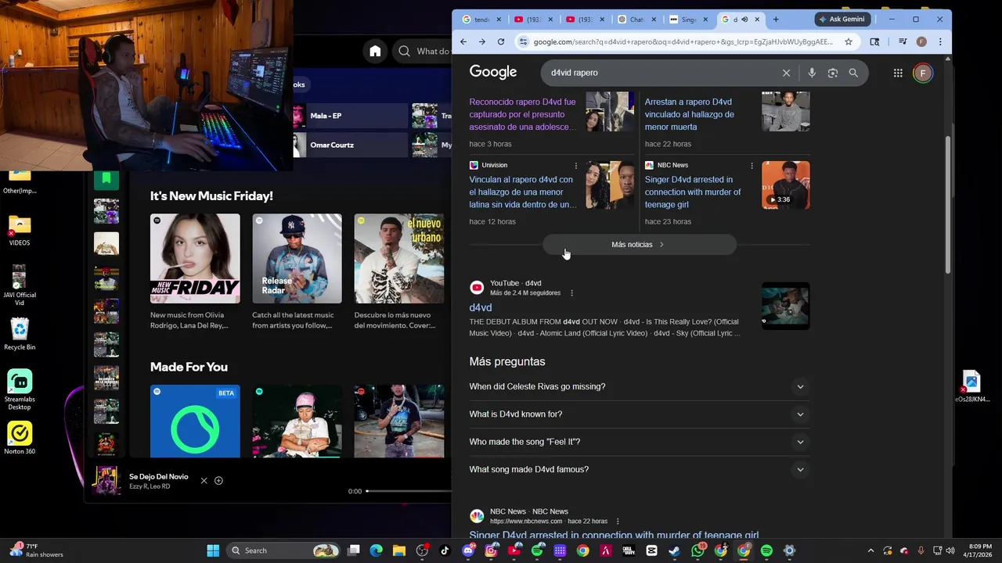
Task: Open the NBC Singer D4vd arrested video link
Action: (x=693, y=192)
